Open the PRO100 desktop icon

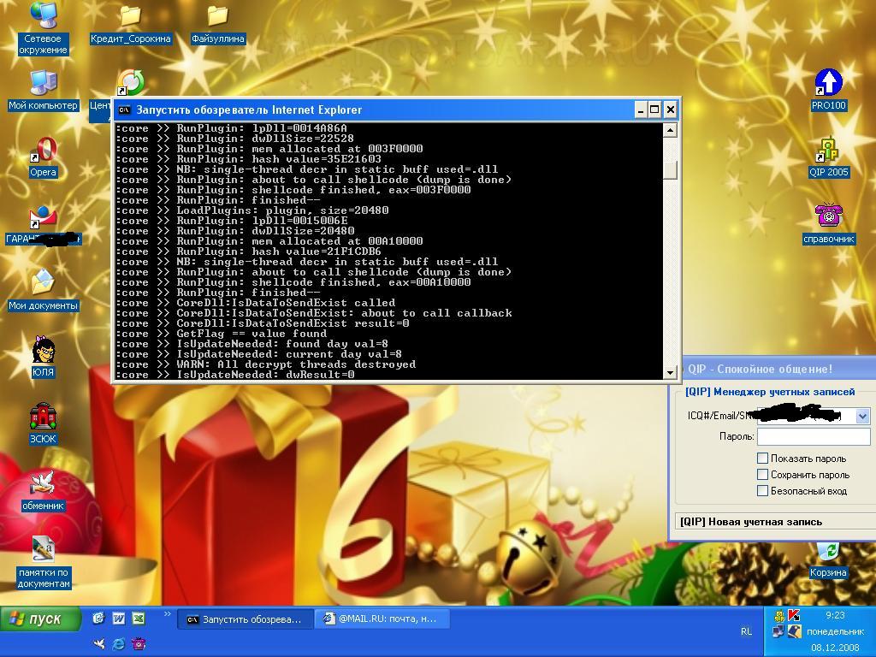coord(828,84)
